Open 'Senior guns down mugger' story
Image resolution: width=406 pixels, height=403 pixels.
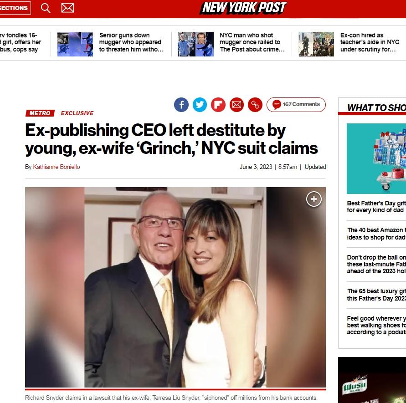pos(131,42)
